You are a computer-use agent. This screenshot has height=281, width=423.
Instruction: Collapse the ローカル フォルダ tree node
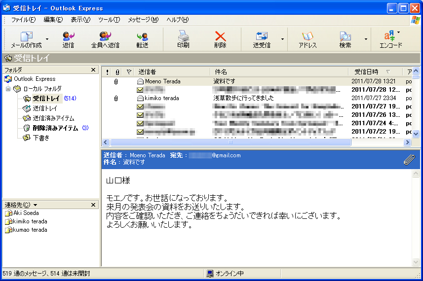pos(8,89)
